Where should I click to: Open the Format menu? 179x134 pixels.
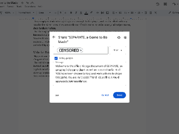10,6
